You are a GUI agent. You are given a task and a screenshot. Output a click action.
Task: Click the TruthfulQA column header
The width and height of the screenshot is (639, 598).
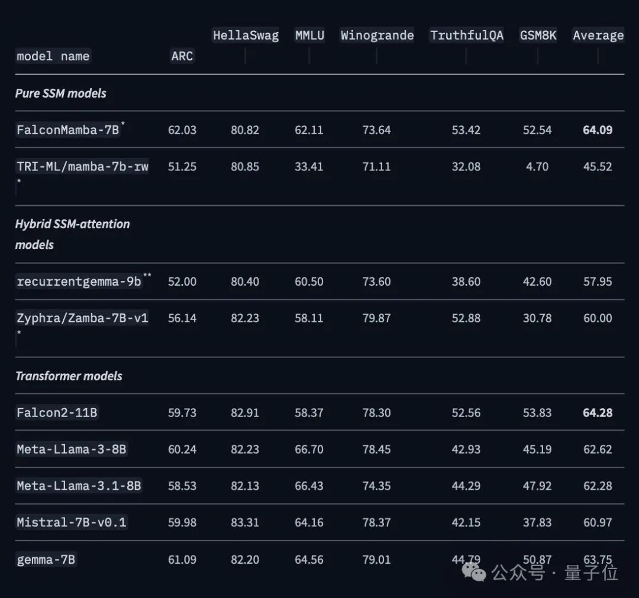pyautogui.click(x=467, y=35)
